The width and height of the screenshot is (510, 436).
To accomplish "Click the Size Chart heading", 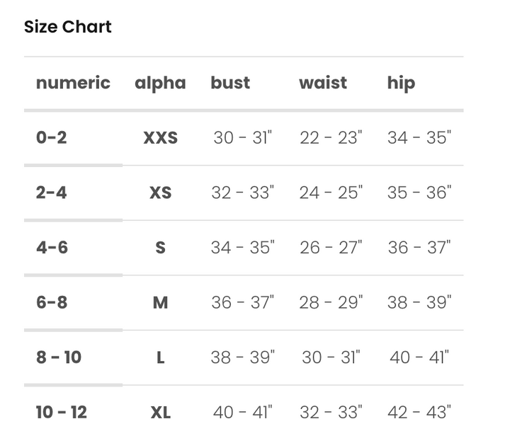I will (68, 27).
